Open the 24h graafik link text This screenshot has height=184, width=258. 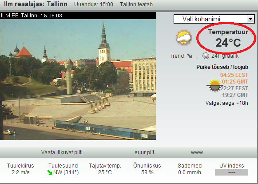(225, 56)
